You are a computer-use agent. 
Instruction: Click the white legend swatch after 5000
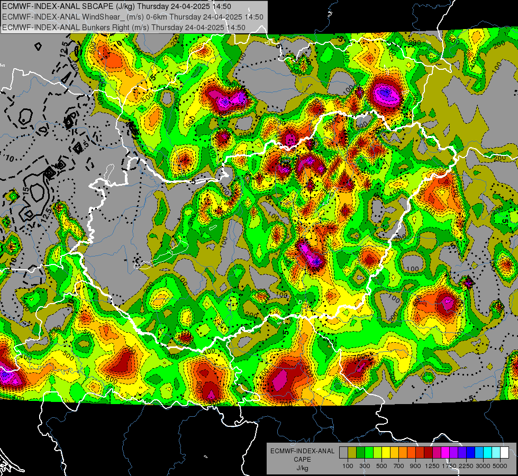pos(504,452)
